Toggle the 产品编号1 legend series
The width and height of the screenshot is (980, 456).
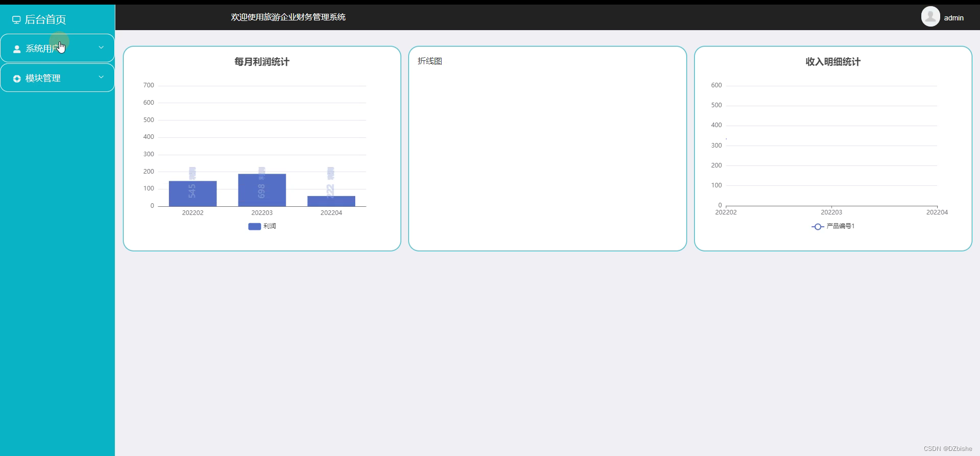click(x=833, y=226)
